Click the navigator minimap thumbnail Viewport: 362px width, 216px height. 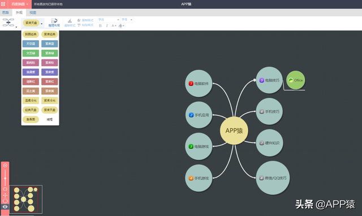pos(26,199)
